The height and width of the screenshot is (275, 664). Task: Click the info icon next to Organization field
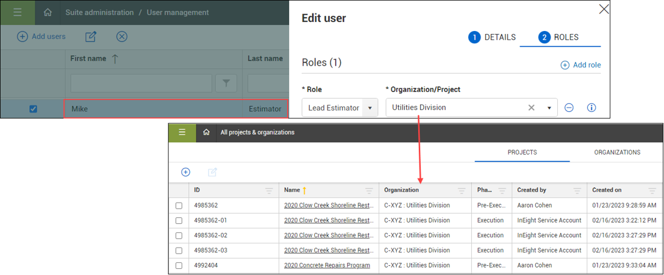(x=591, y=108)
